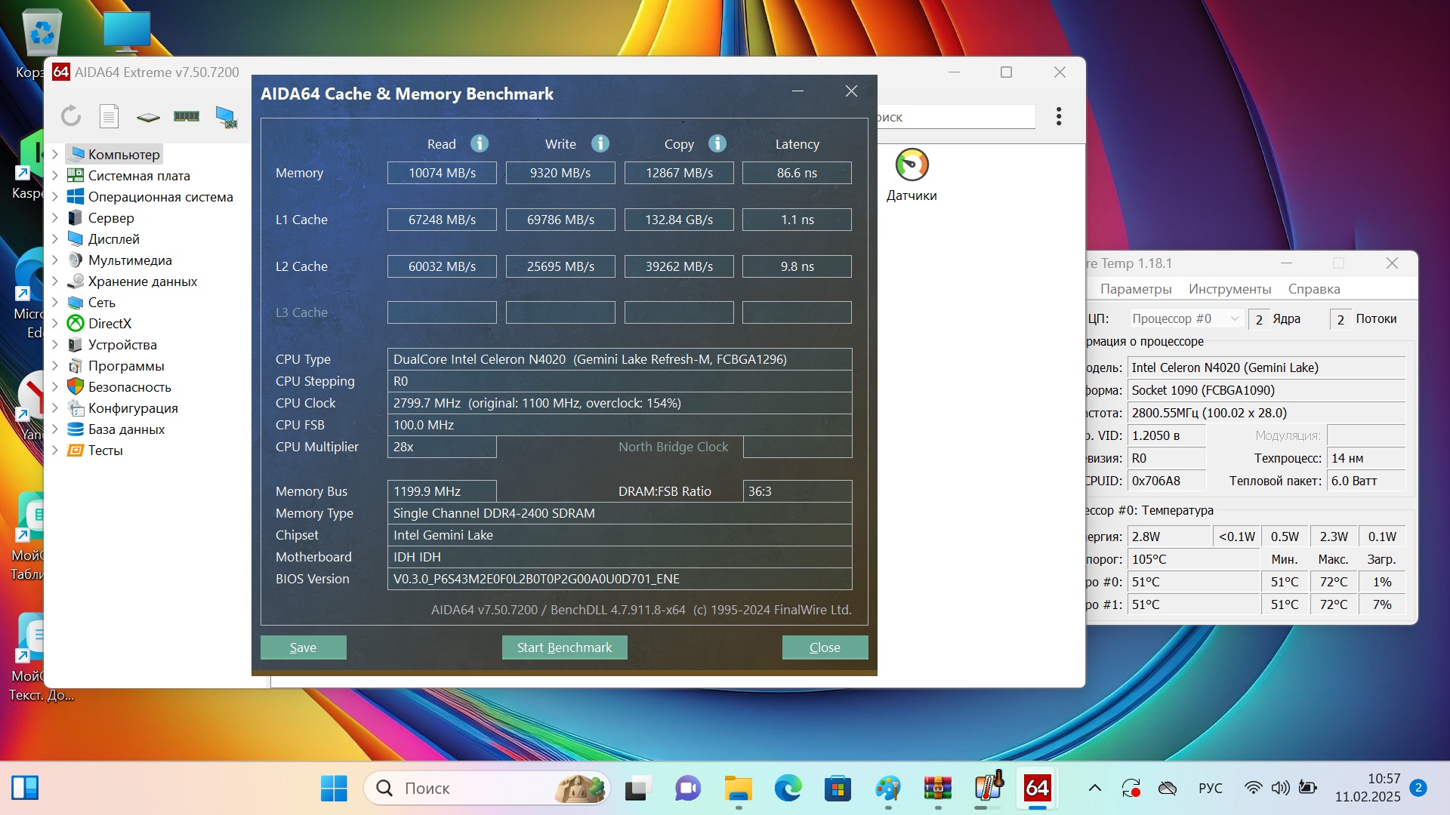
Task: Click Memory Read value 10074 MB/s
Action: click(442, 173)
